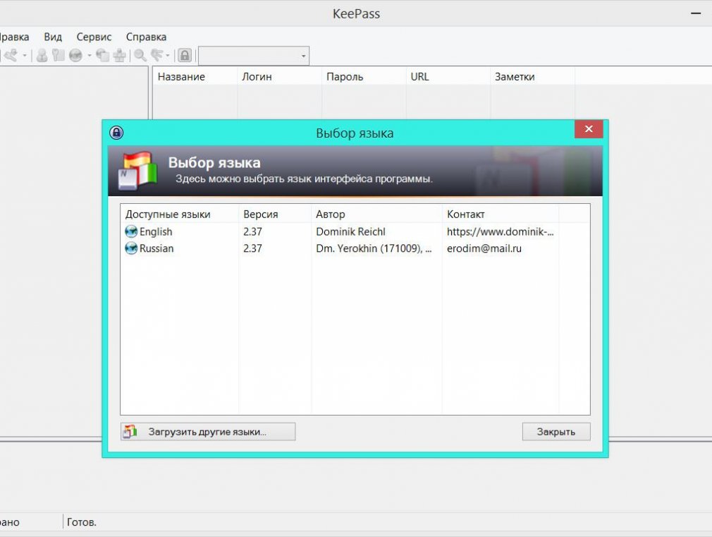Click author Dm. Yerokhin (171009)

[374, 248]
